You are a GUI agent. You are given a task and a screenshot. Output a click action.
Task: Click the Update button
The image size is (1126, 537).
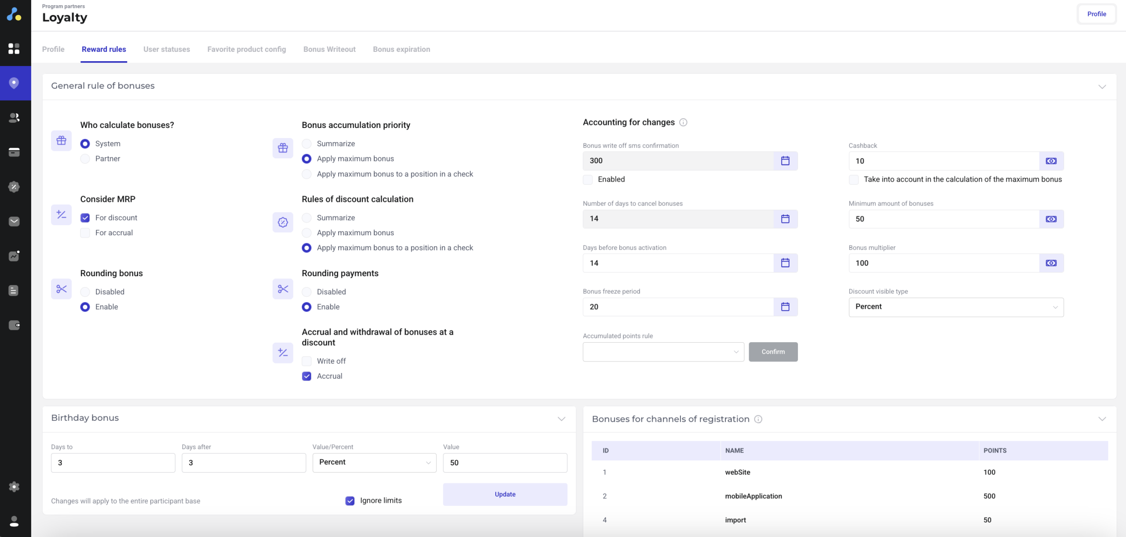coord(505,494)
